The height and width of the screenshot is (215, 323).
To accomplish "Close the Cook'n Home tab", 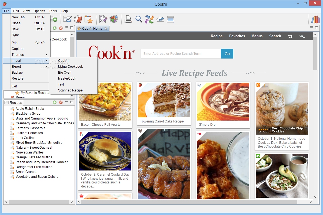I will coord(106,28).
